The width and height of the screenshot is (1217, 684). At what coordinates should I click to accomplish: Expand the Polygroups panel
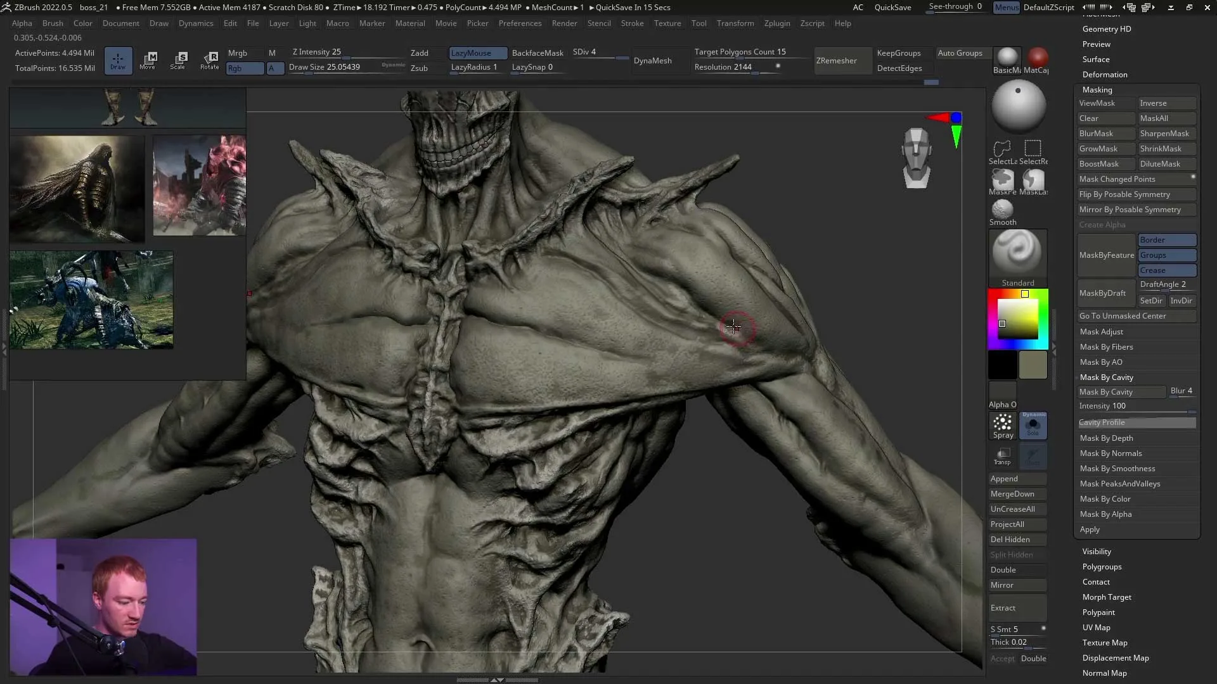coord(1102,567)
